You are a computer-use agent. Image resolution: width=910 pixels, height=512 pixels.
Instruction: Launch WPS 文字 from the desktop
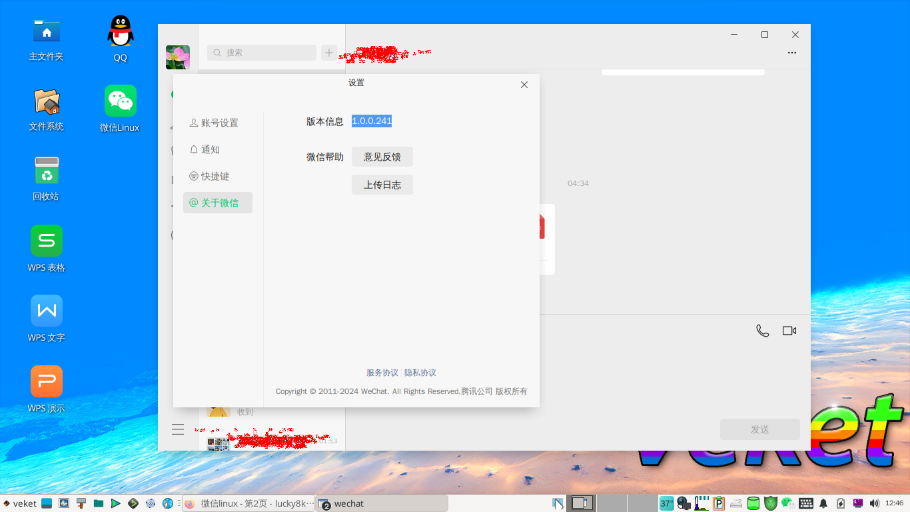click(x=46, y=319)
